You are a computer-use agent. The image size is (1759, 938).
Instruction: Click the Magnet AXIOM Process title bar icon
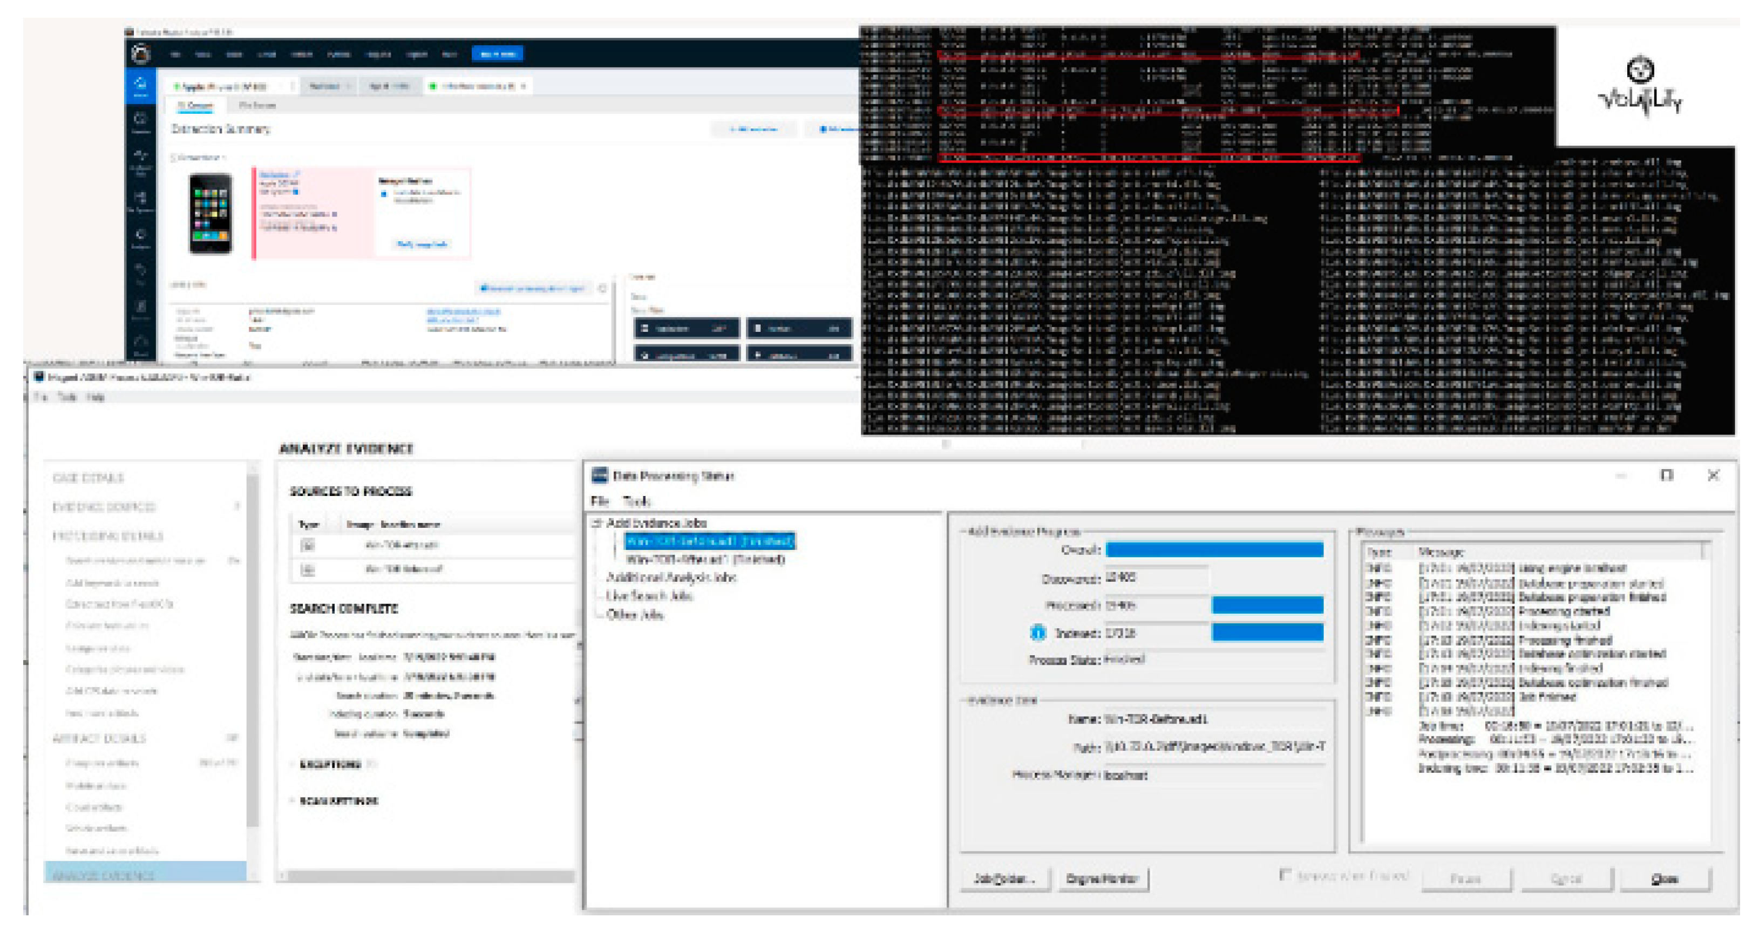pos(38,377)
